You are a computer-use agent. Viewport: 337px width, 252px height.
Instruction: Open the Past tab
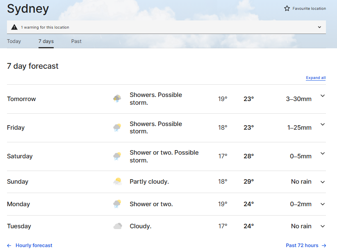point(76,41)
